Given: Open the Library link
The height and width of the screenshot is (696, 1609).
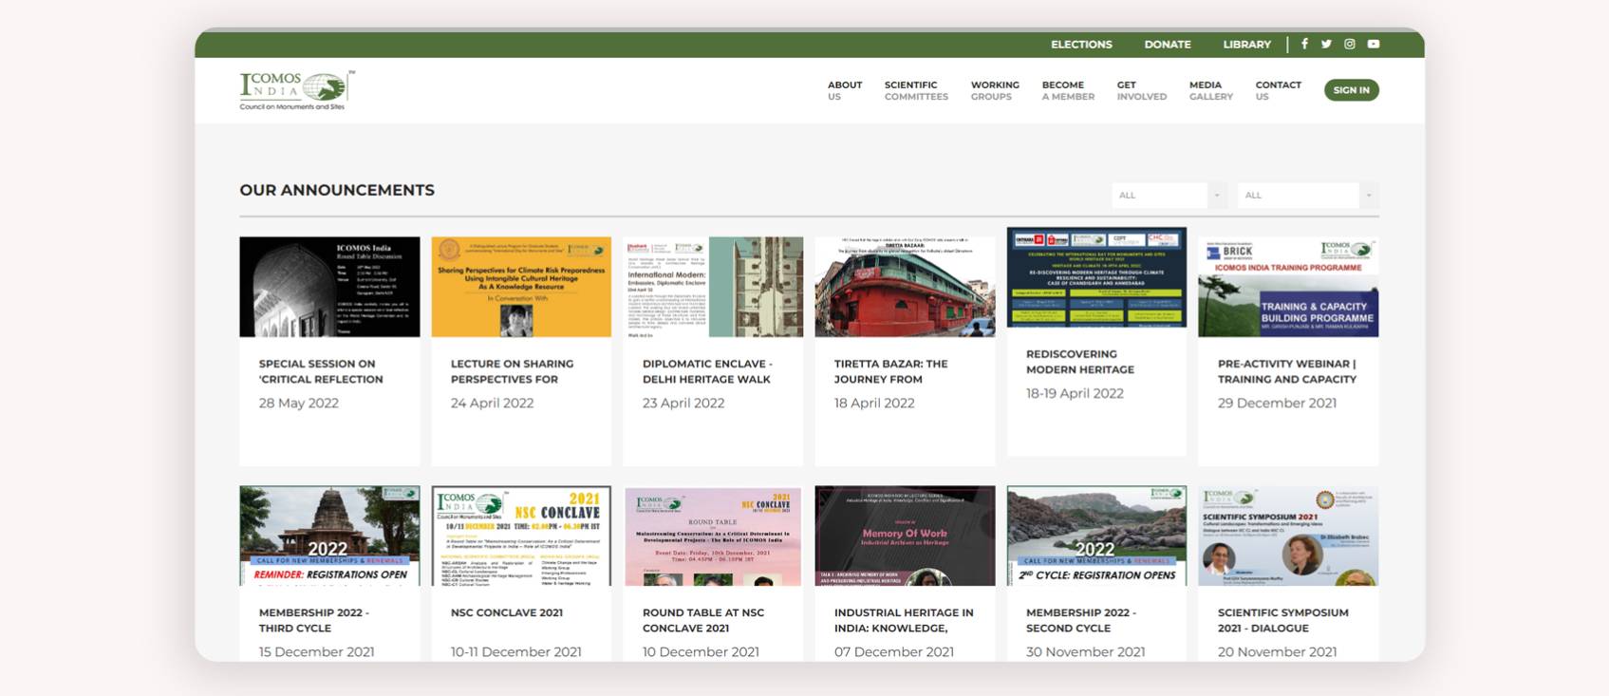Looking at the screenshot, I should pos(1246,45).
